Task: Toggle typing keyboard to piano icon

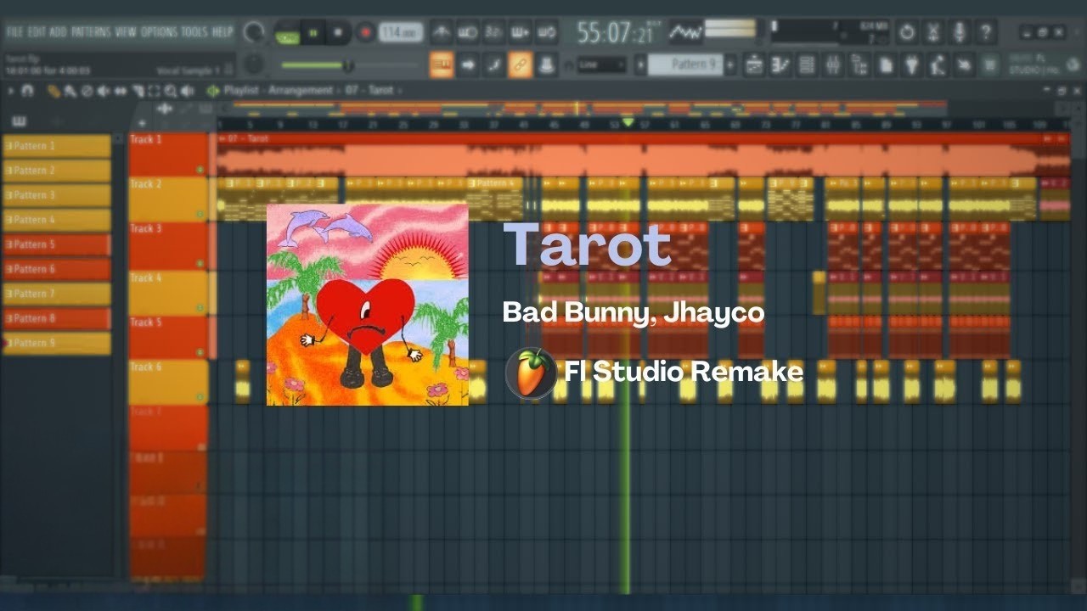Action: (441, 64)
